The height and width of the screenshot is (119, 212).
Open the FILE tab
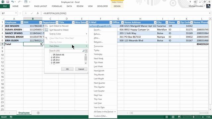pyautogui.click(x=5, y=6)
